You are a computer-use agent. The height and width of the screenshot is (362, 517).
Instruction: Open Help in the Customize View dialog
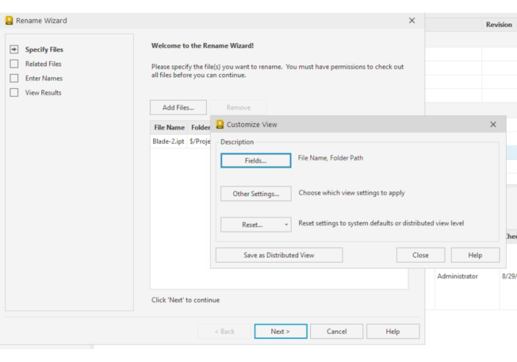point(475,255)
